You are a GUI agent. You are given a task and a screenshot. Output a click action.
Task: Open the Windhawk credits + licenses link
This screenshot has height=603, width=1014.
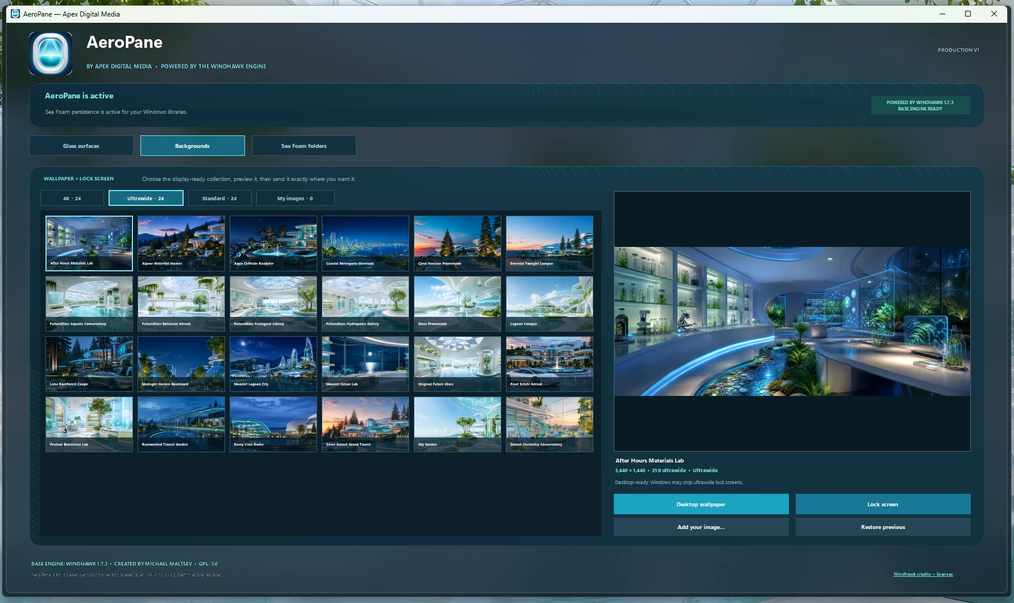[x=923, y=574]
